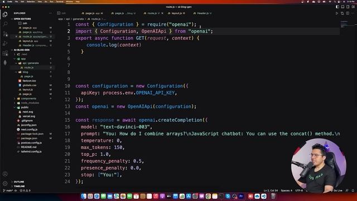Screen dimensions: 357x201
Task: Expand the .next folder
Action: tap(22, 54)
